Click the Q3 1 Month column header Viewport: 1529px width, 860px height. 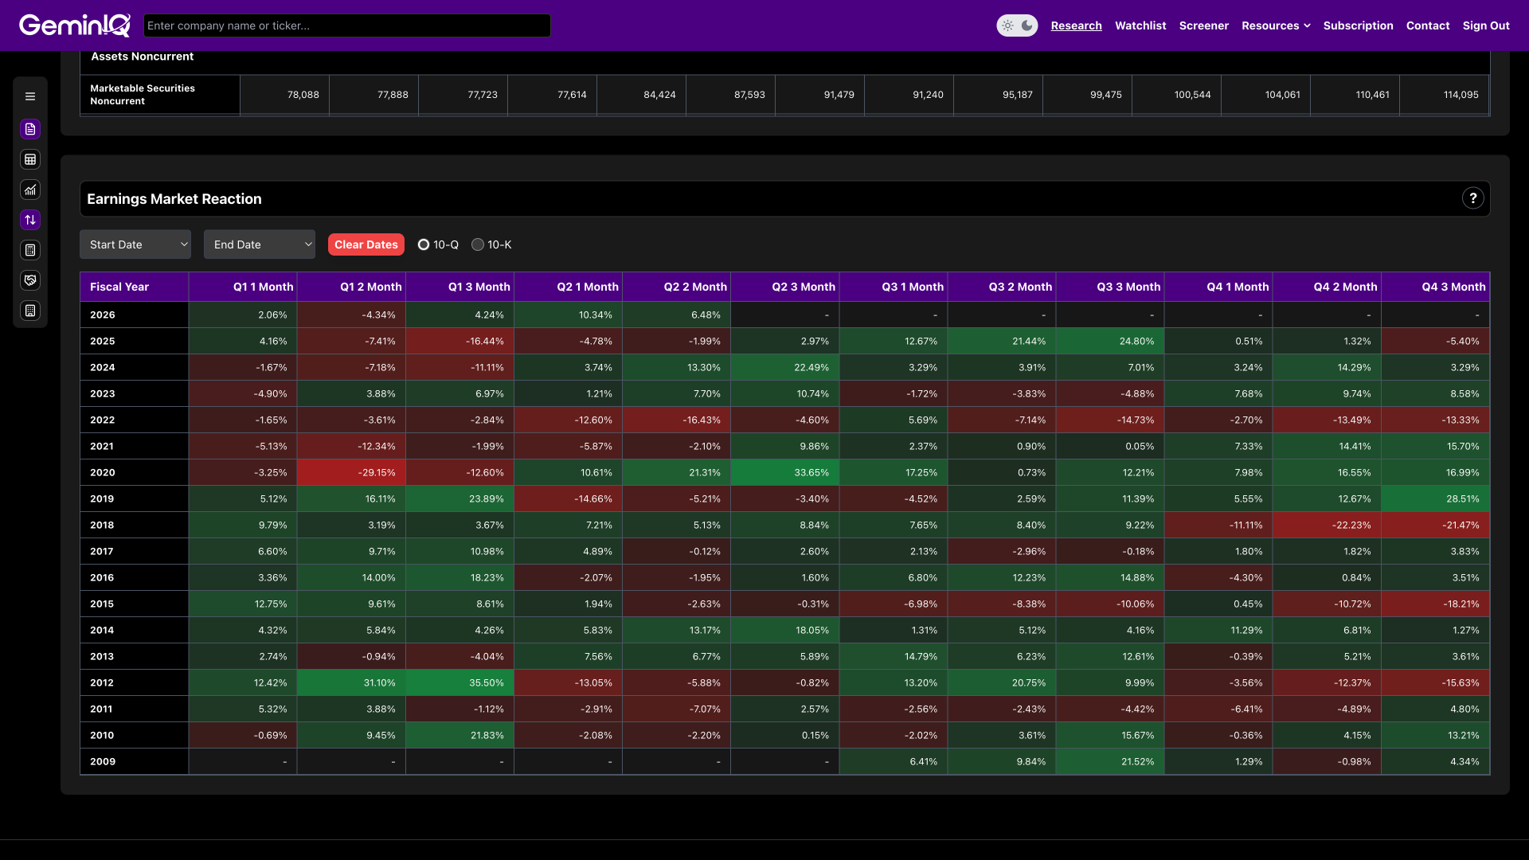coord(893,287)
